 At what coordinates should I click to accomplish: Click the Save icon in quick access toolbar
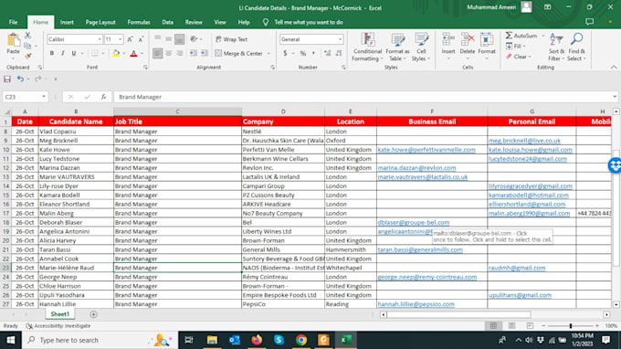point(7,79)
